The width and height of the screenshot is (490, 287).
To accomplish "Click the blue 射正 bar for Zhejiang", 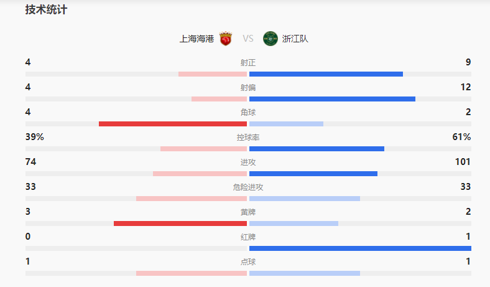I will pos(326,74).
